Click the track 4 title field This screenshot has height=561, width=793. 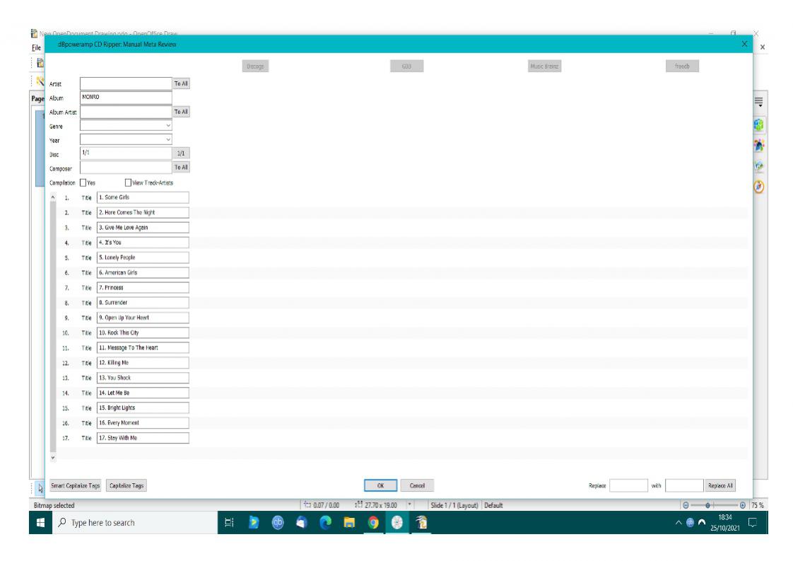(x=143, y=243)
